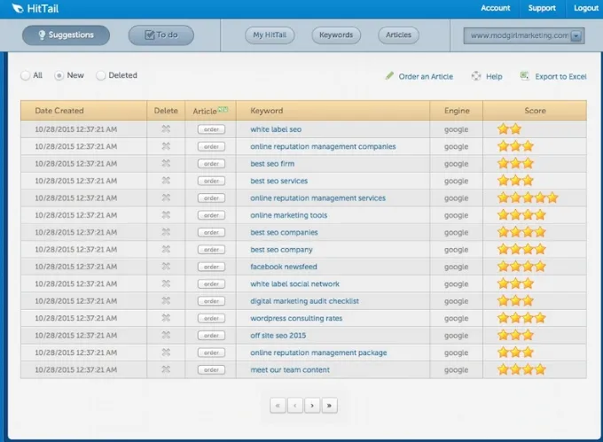Viewport: 603px width, 442px height.
Task: Order article for 'wordpress consulting rates'
Action: [211, 318]
